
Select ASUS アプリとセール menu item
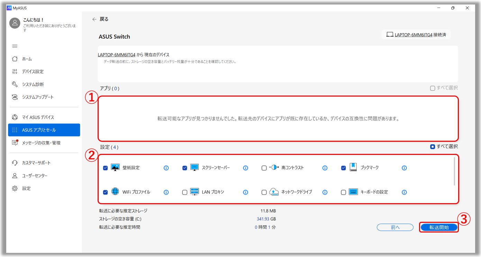pyautogui.click(x=44, y=130)
